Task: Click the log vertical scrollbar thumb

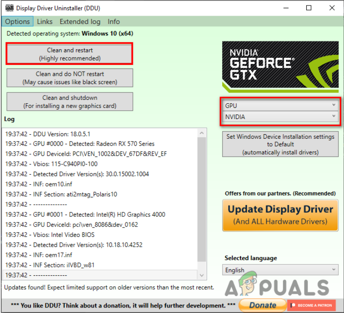Action: point(202,199)
